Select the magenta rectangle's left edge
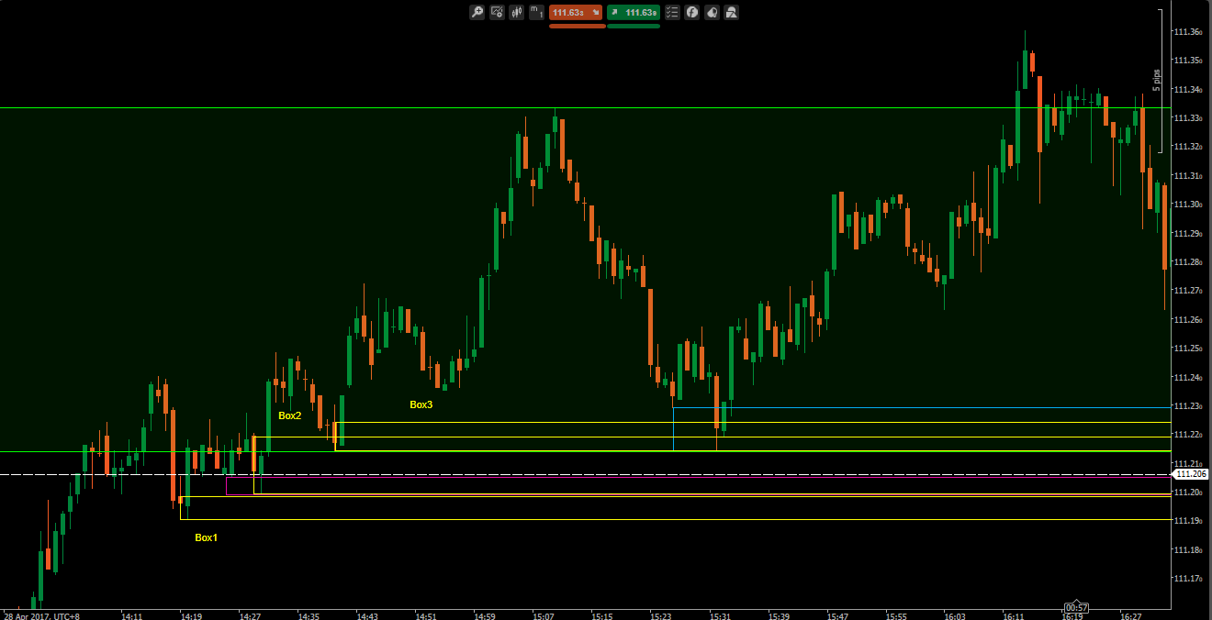Screen dimensions: 1212x620 tap(226, 485)
